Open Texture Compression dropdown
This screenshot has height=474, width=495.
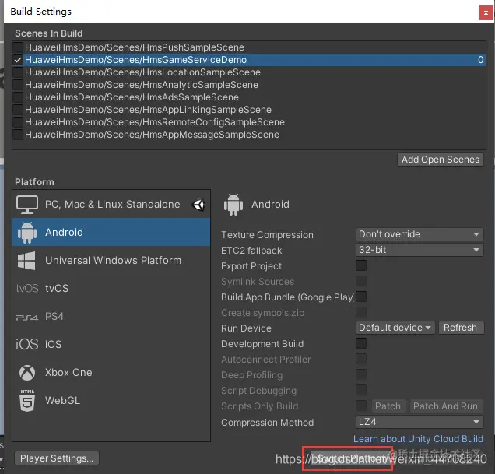[x=420, y=234]
